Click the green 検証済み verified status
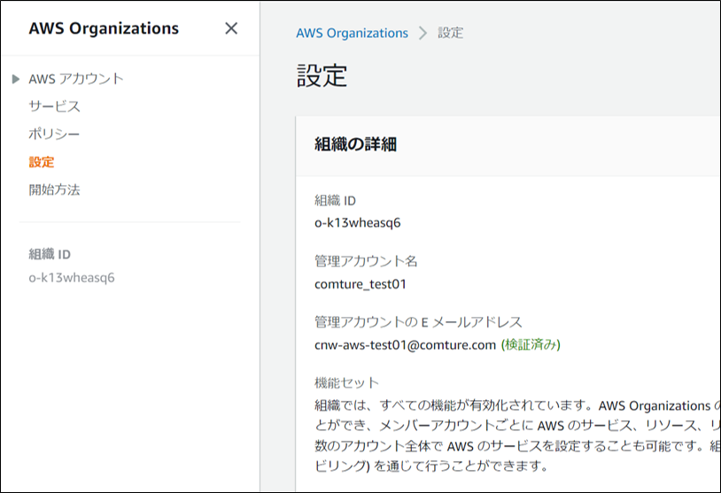 tap(531, 344)
